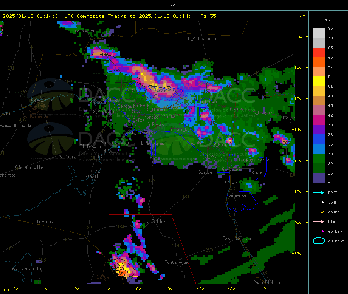Click the 'Tz 35' text in header

click(x=208, y=16)
